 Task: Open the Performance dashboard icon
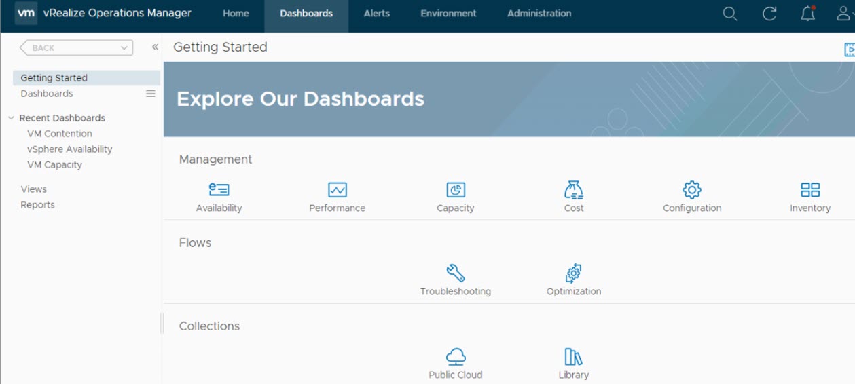click(337, 190)
